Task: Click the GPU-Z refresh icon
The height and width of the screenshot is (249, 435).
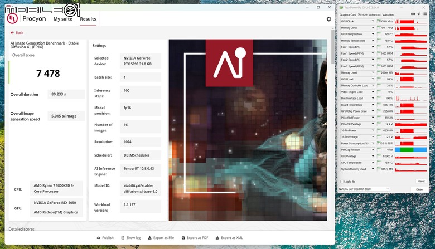Action: point(419,14)
